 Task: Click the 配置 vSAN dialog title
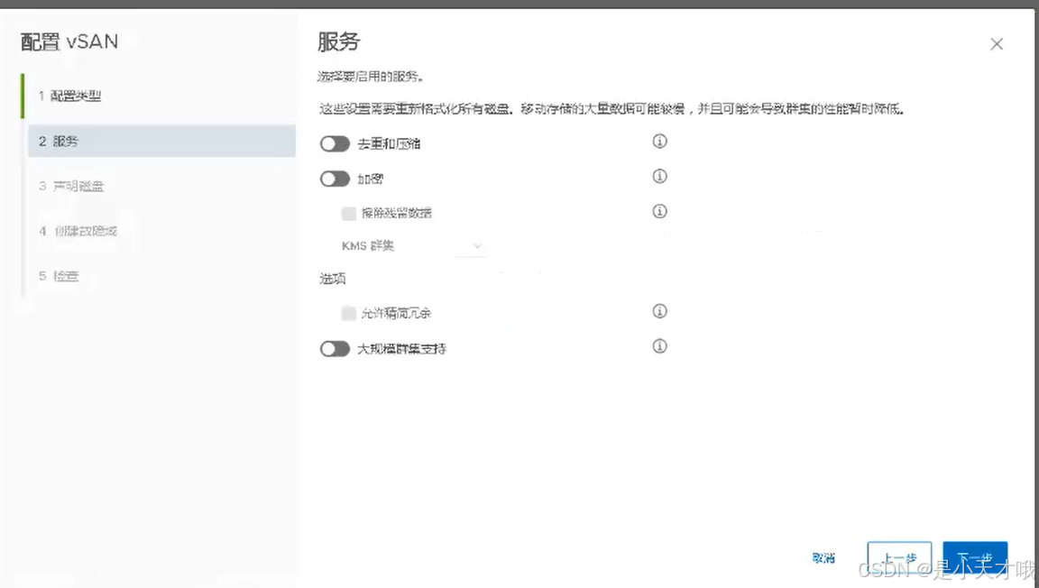pyautogui.click(x=69, y=41)
